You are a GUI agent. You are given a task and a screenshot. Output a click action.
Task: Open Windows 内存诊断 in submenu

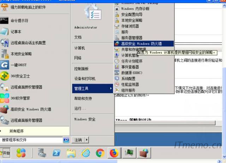[x=144, y=8]
